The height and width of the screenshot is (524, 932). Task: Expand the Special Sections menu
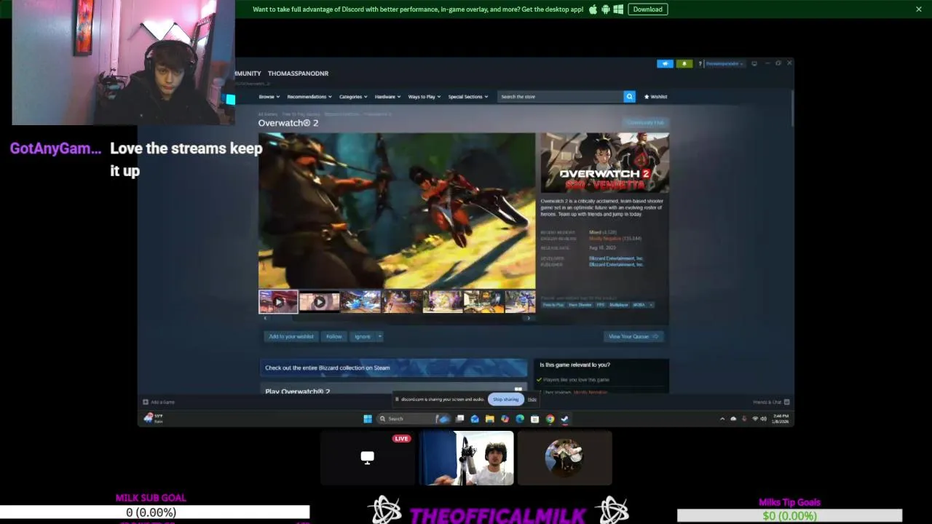(467, 97)
